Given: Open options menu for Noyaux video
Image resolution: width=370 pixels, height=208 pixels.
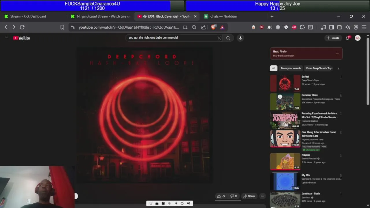Looking at the screenshot, I should [341, 155].
